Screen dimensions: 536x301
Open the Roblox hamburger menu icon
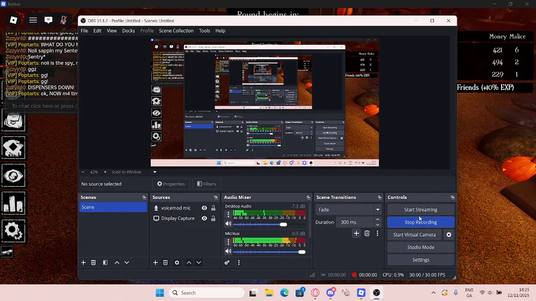pos(33,20)
